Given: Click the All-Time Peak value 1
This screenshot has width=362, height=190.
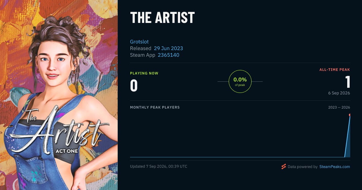Looking at the screenshot, I should coord(348,82).
